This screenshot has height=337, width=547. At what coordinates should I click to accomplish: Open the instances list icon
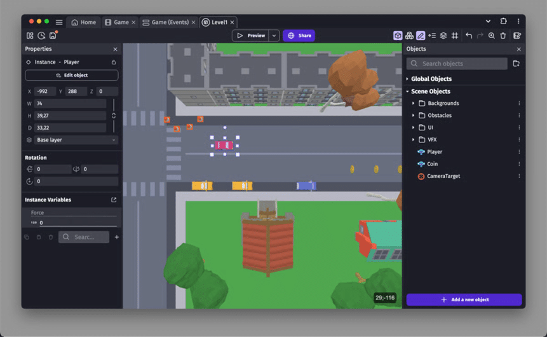click(x=432, y=36)
